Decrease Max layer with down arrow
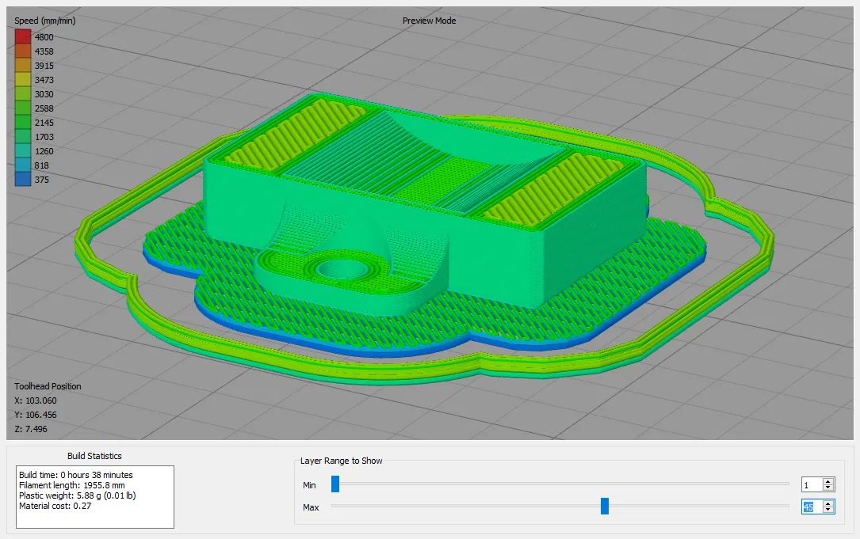The image size is (860, 539). [x=828, y=510]
